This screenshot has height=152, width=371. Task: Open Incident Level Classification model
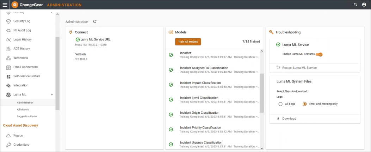[199, 98]
